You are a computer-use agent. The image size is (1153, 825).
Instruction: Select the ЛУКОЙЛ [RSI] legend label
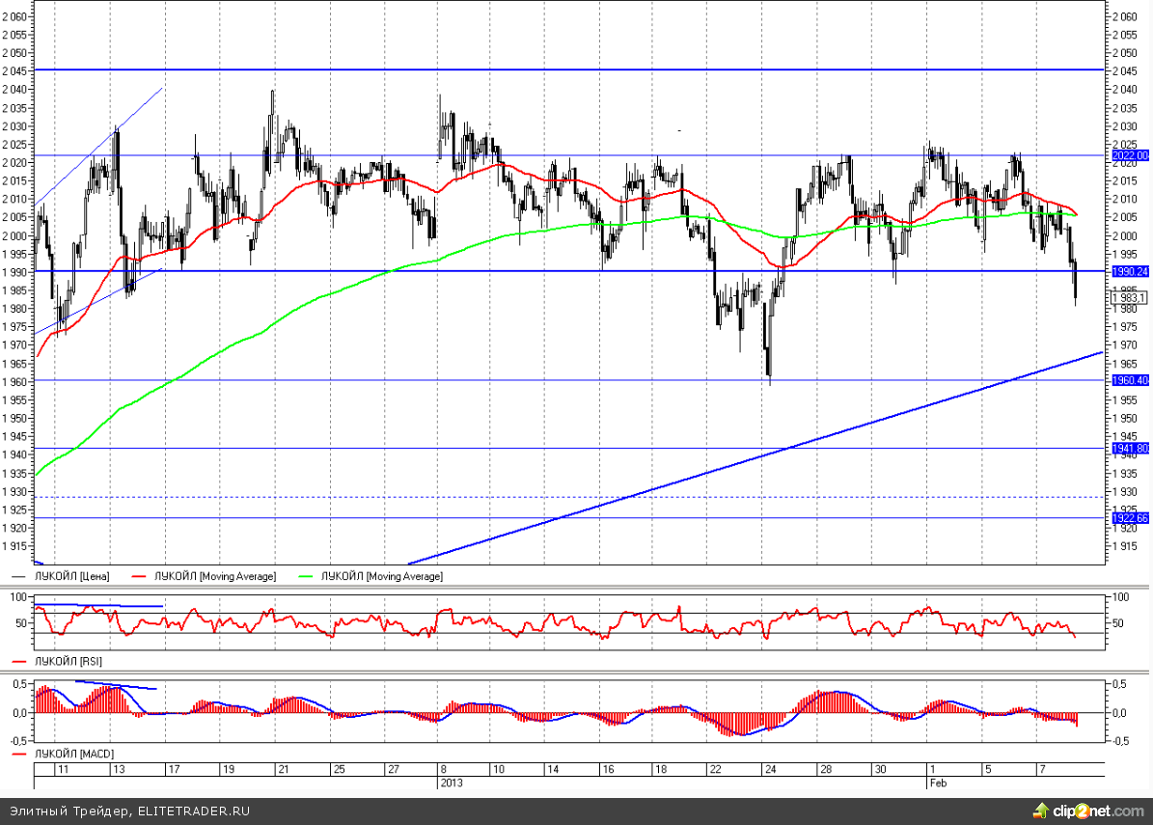(x=69, y=662)
